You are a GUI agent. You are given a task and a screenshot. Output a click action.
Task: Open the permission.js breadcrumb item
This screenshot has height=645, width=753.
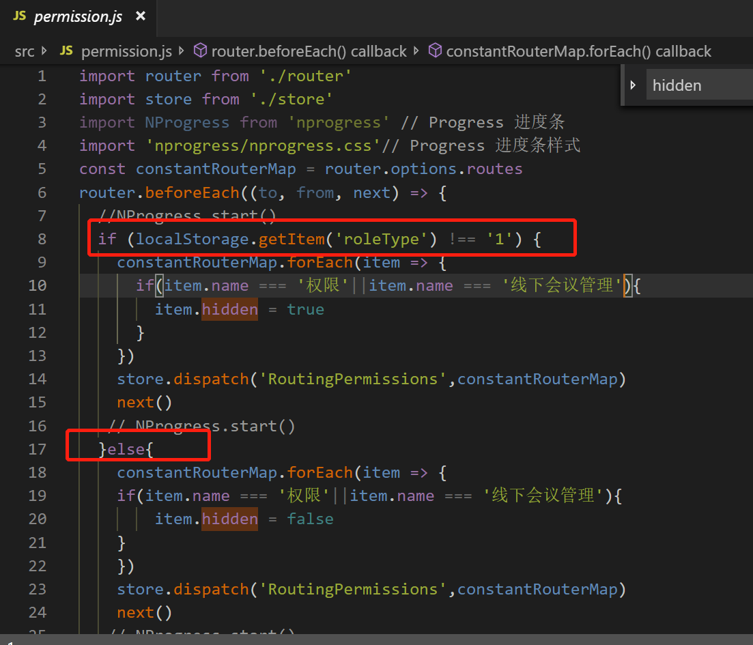126,51
